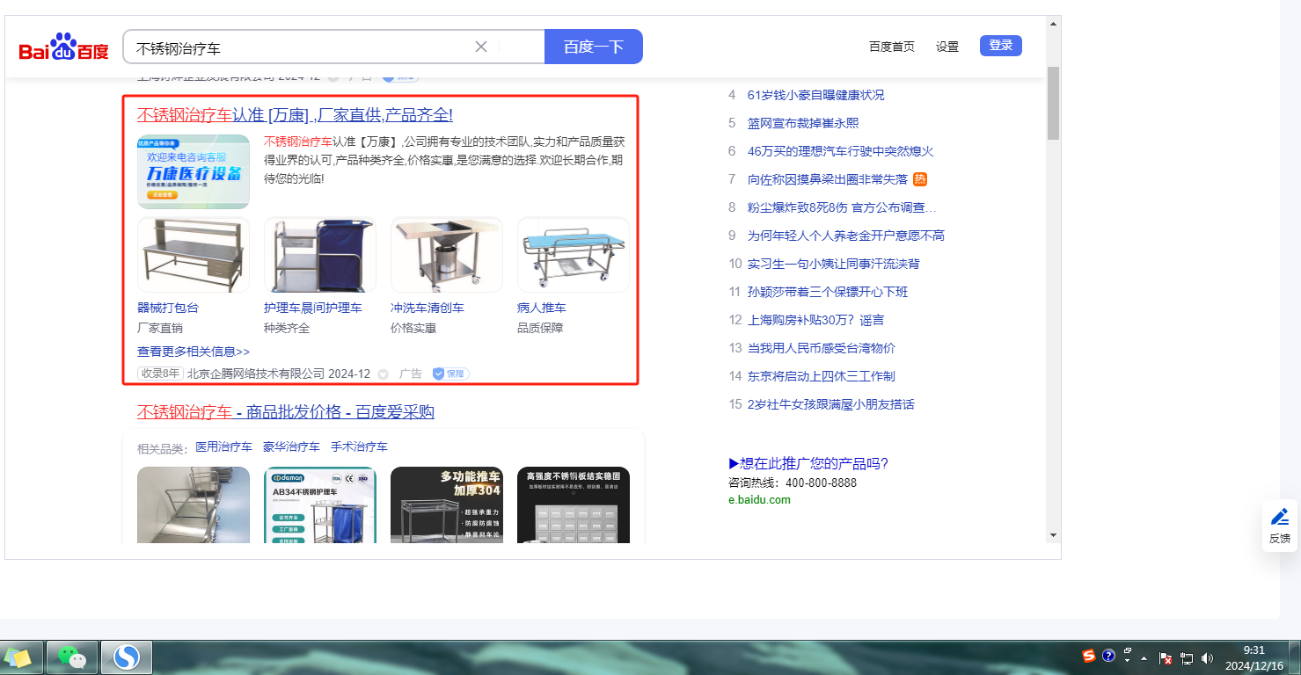The image size is (1301, 675).
Task: Open the e.baidu.com link
Action: pyautogui.click(x=759, y=500)
